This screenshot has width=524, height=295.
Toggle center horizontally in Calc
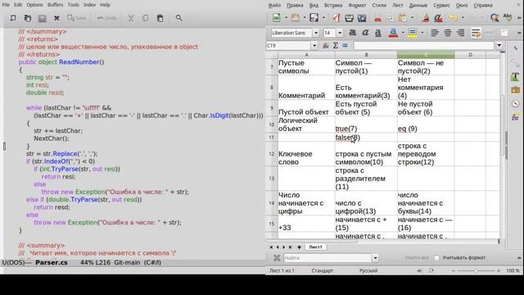pos(448,33)
